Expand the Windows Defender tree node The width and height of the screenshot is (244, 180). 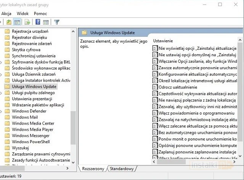click(x=2, y=111)
